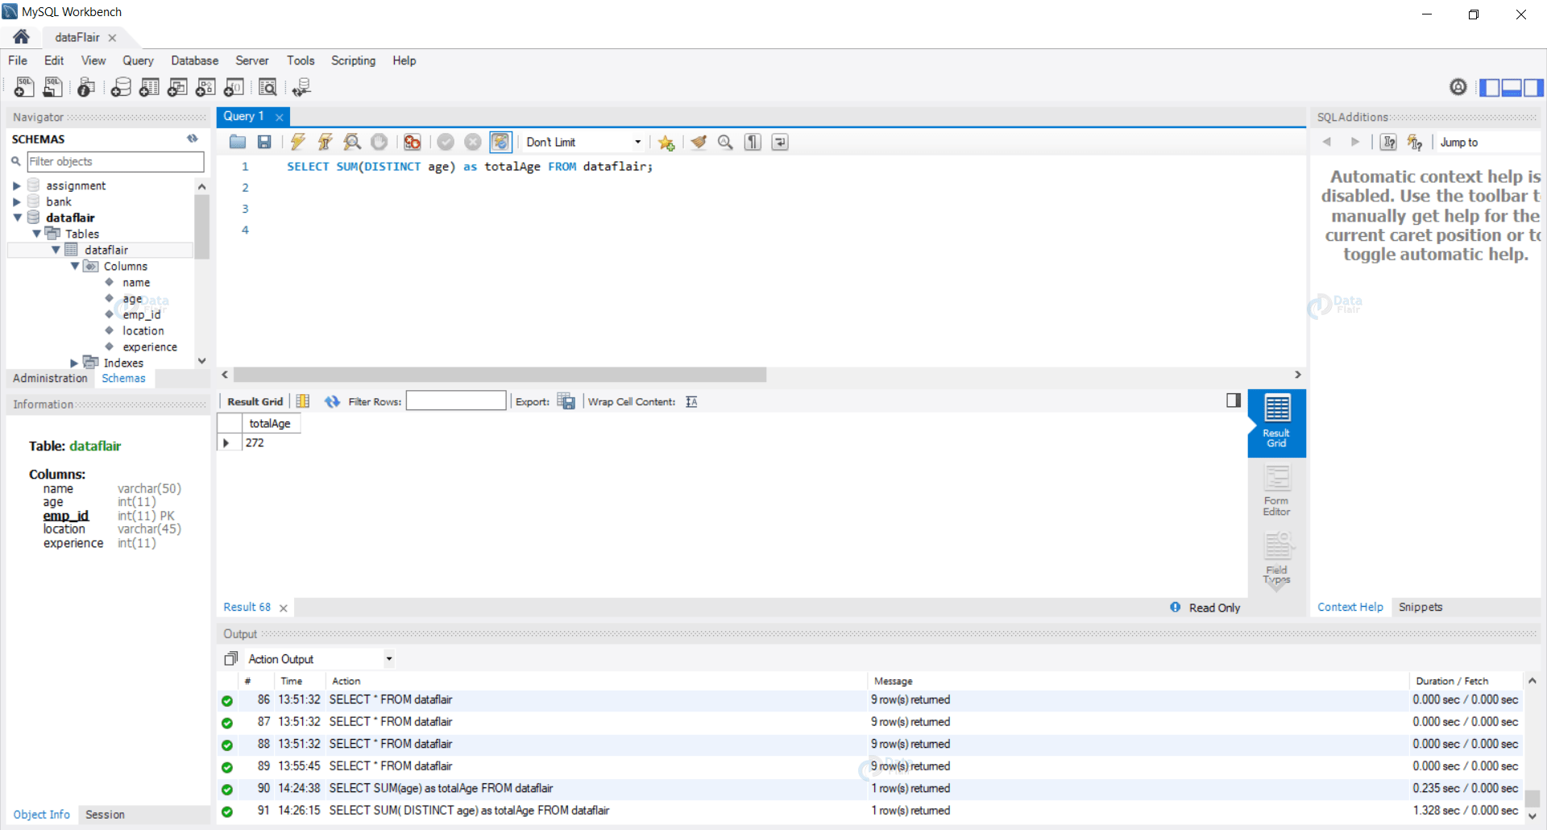Click inside the Filter Rows input field

click(x=456, y=400)
